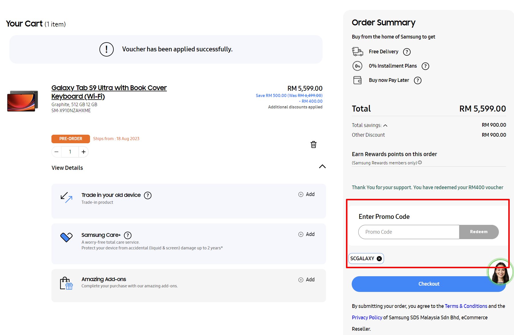Add Samsung Care+ to the order
The height and width of the screenshot is (335, 514).
pyautogui.click(x=307, y=234)
